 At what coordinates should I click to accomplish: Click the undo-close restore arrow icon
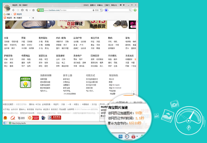coord(27,10)
